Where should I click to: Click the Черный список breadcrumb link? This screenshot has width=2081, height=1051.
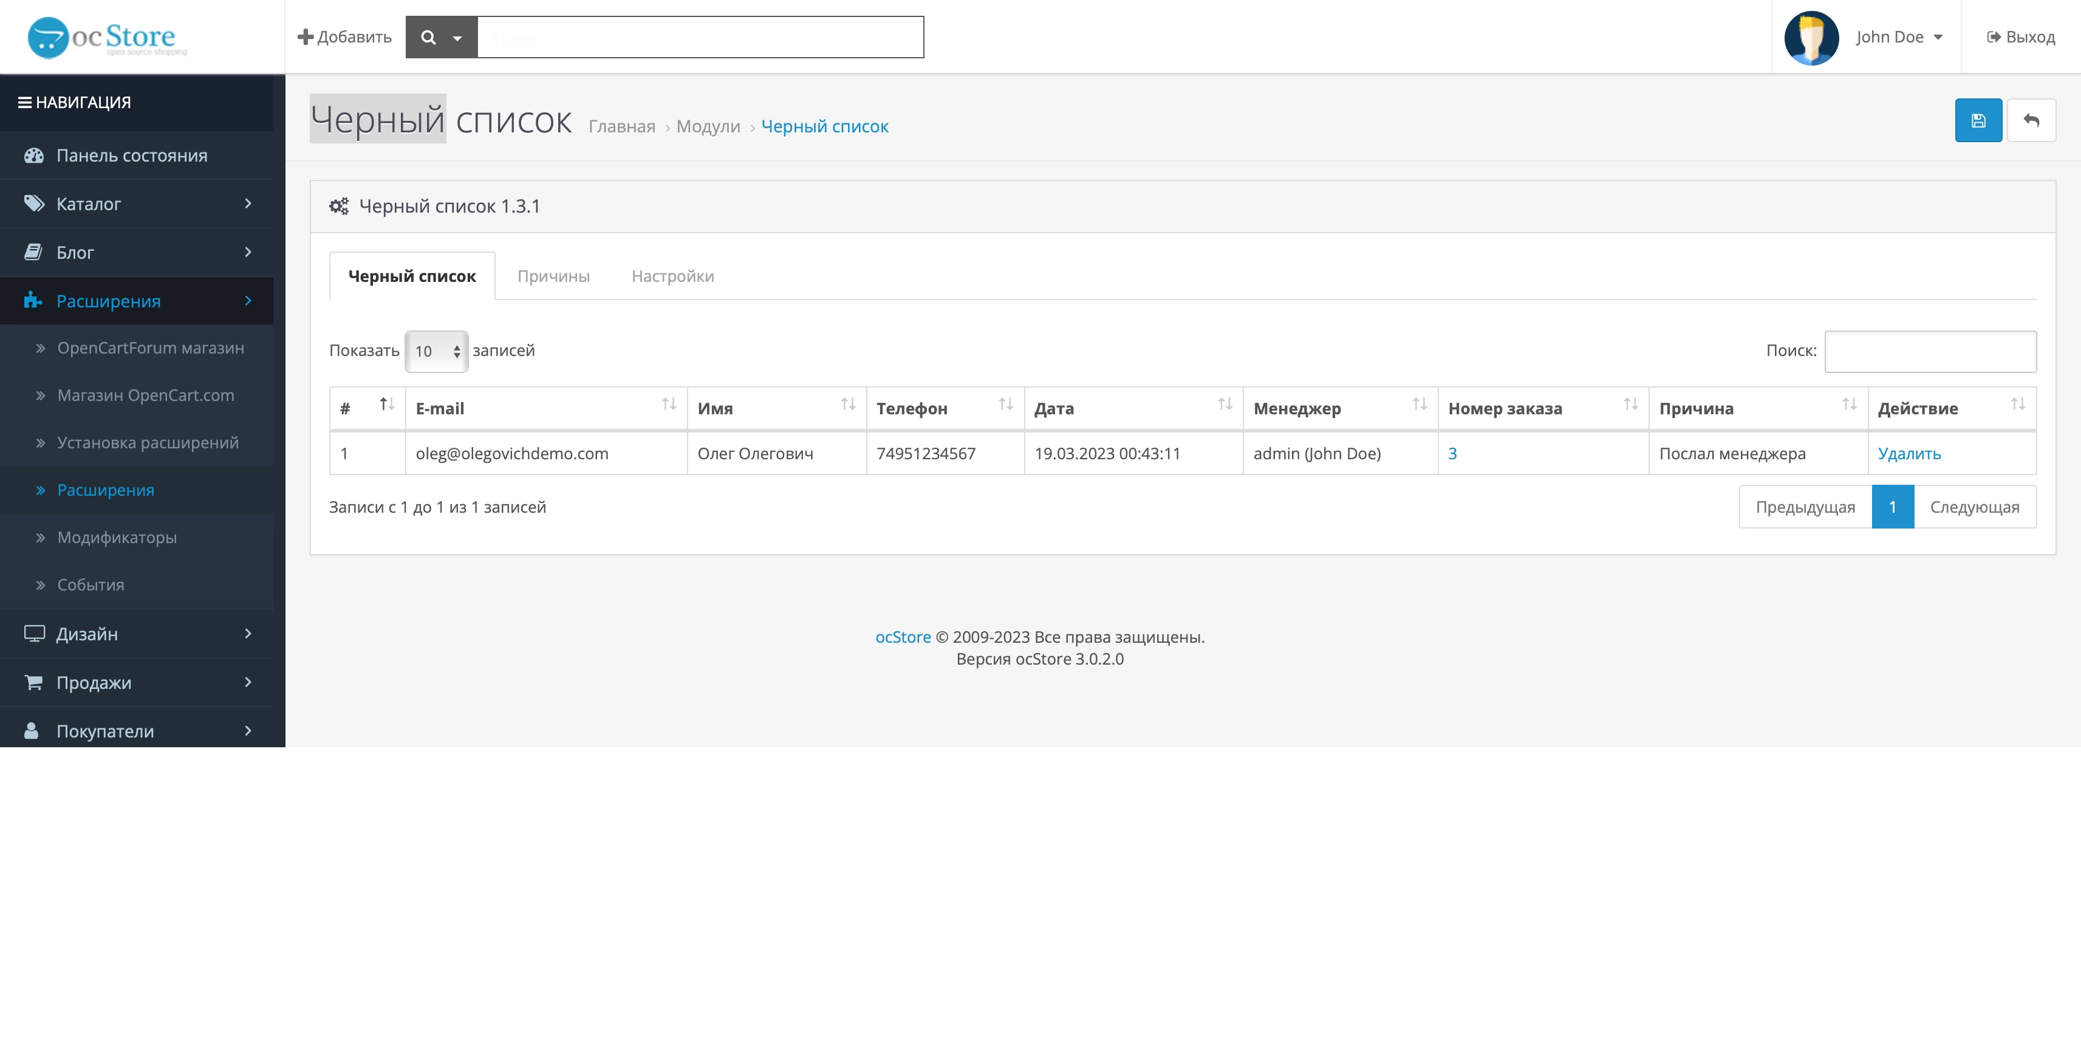coord(825,126)
